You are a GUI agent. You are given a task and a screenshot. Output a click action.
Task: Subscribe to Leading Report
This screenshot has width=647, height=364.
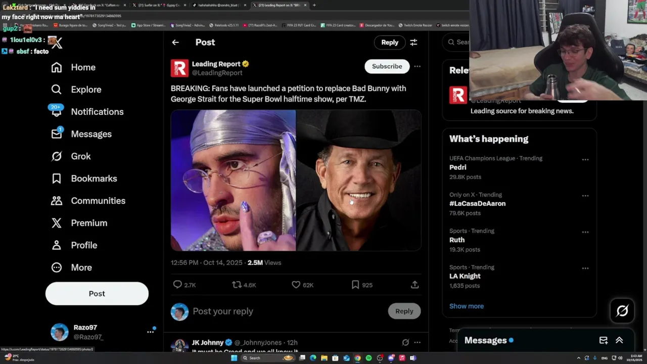tap(387, 66)
